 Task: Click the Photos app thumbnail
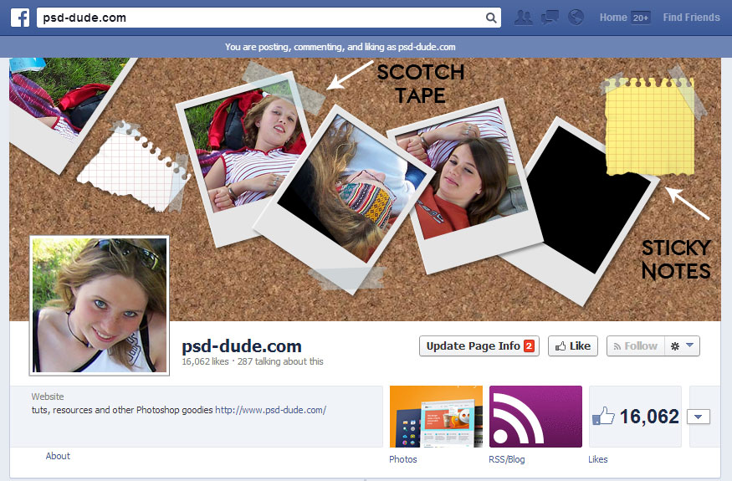(x=436, y=417)
